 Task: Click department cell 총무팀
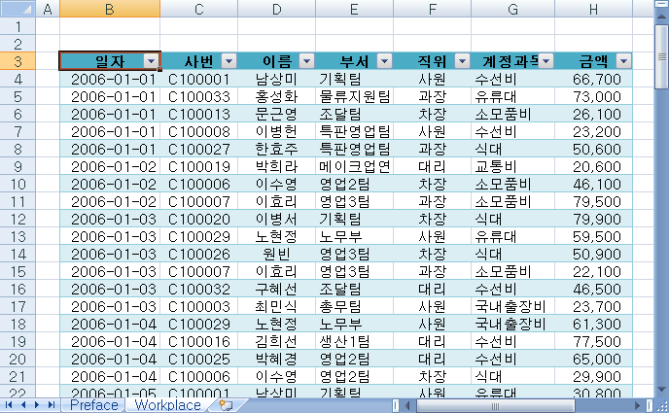(x=354, y=306)
